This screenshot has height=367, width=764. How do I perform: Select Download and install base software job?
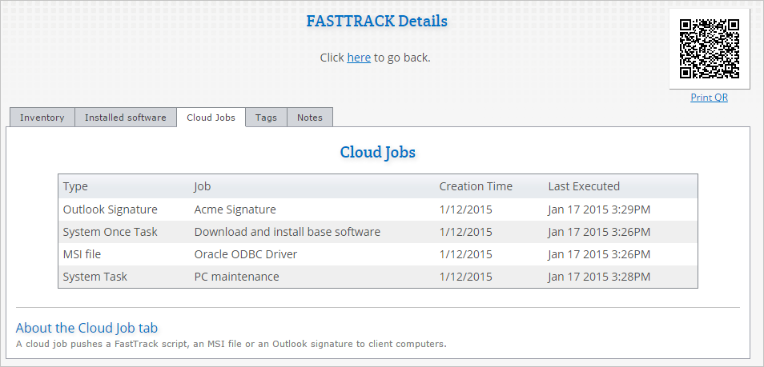(287, 232)
